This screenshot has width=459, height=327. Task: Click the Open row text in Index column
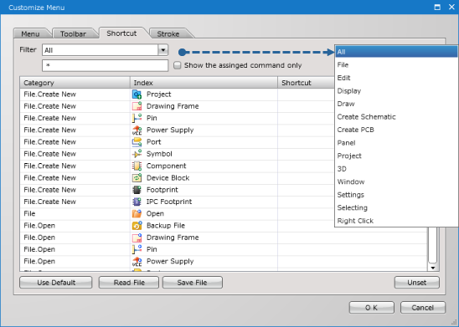point(155,213)
